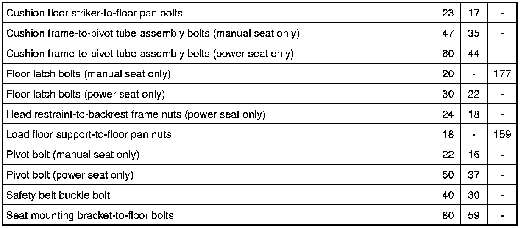
Task: Click the 80 value for seat mounting bolts
Action: coord(448,216)
